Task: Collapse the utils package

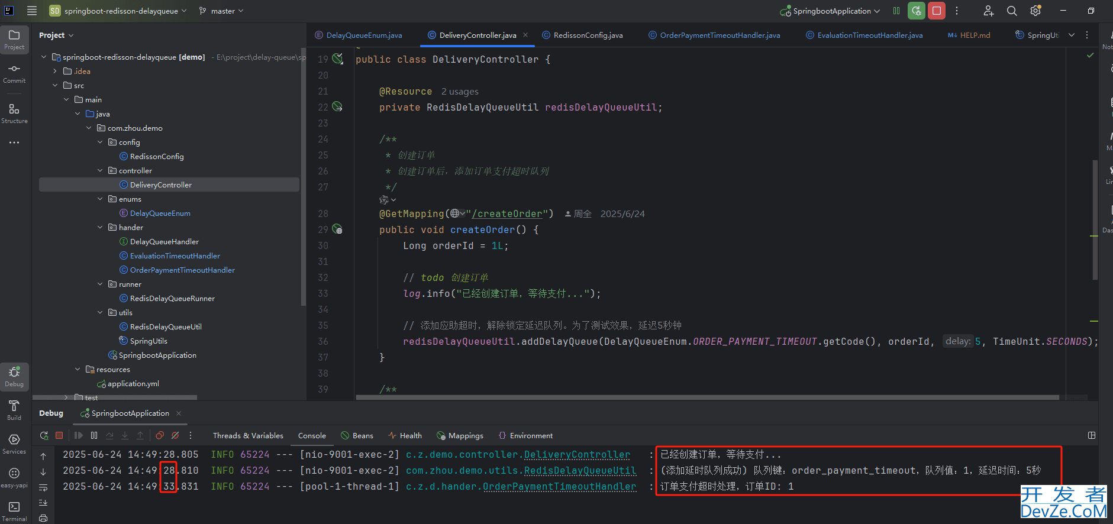Action: tap(100, 313)
